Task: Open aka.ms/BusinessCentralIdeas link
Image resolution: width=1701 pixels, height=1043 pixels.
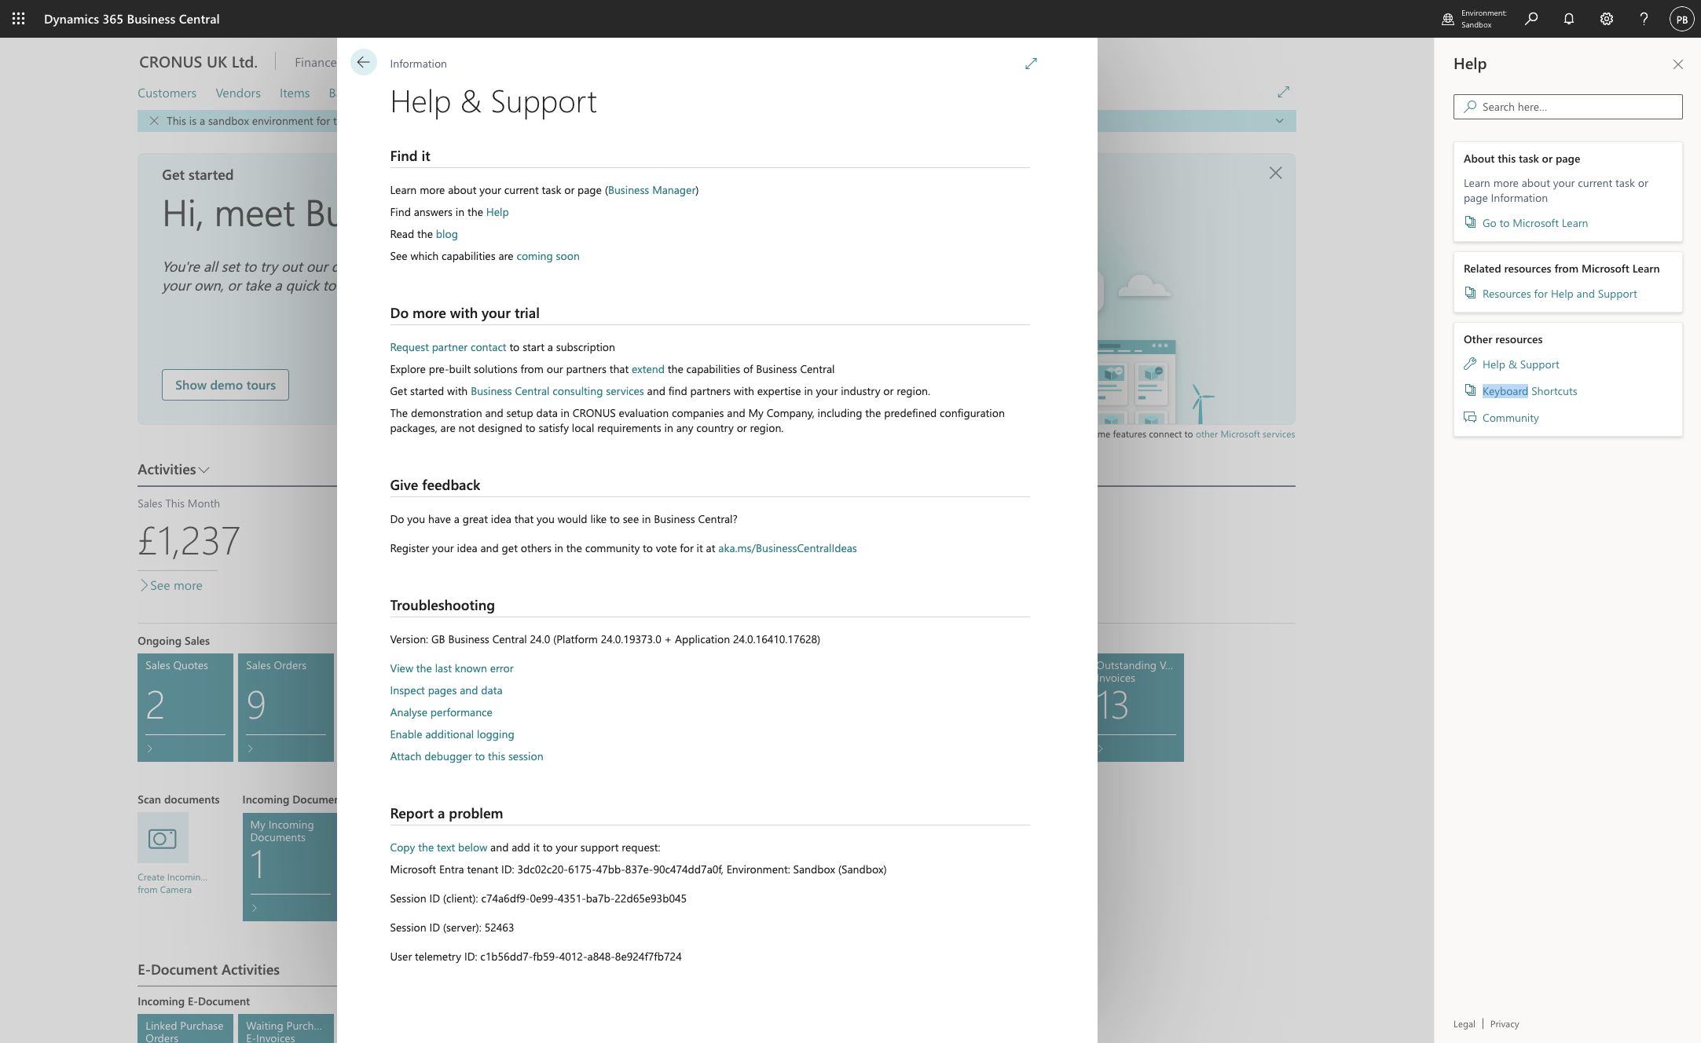Action: click(787, 548)
